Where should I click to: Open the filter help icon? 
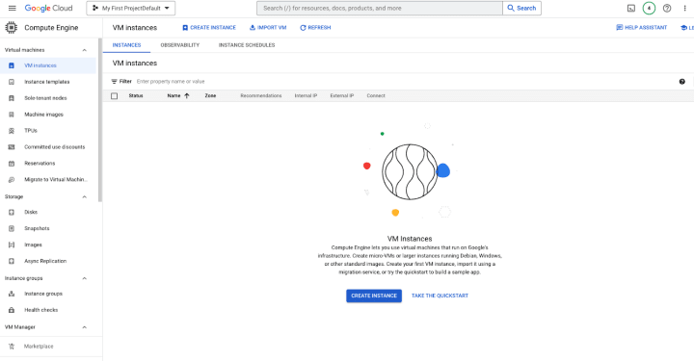coord(682,81)
